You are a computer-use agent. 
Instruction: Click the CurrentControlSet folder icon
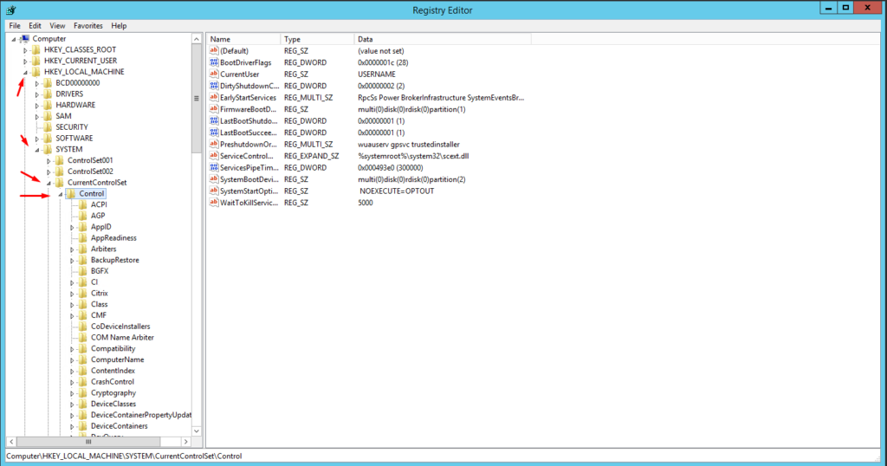(x=60, y=183)
